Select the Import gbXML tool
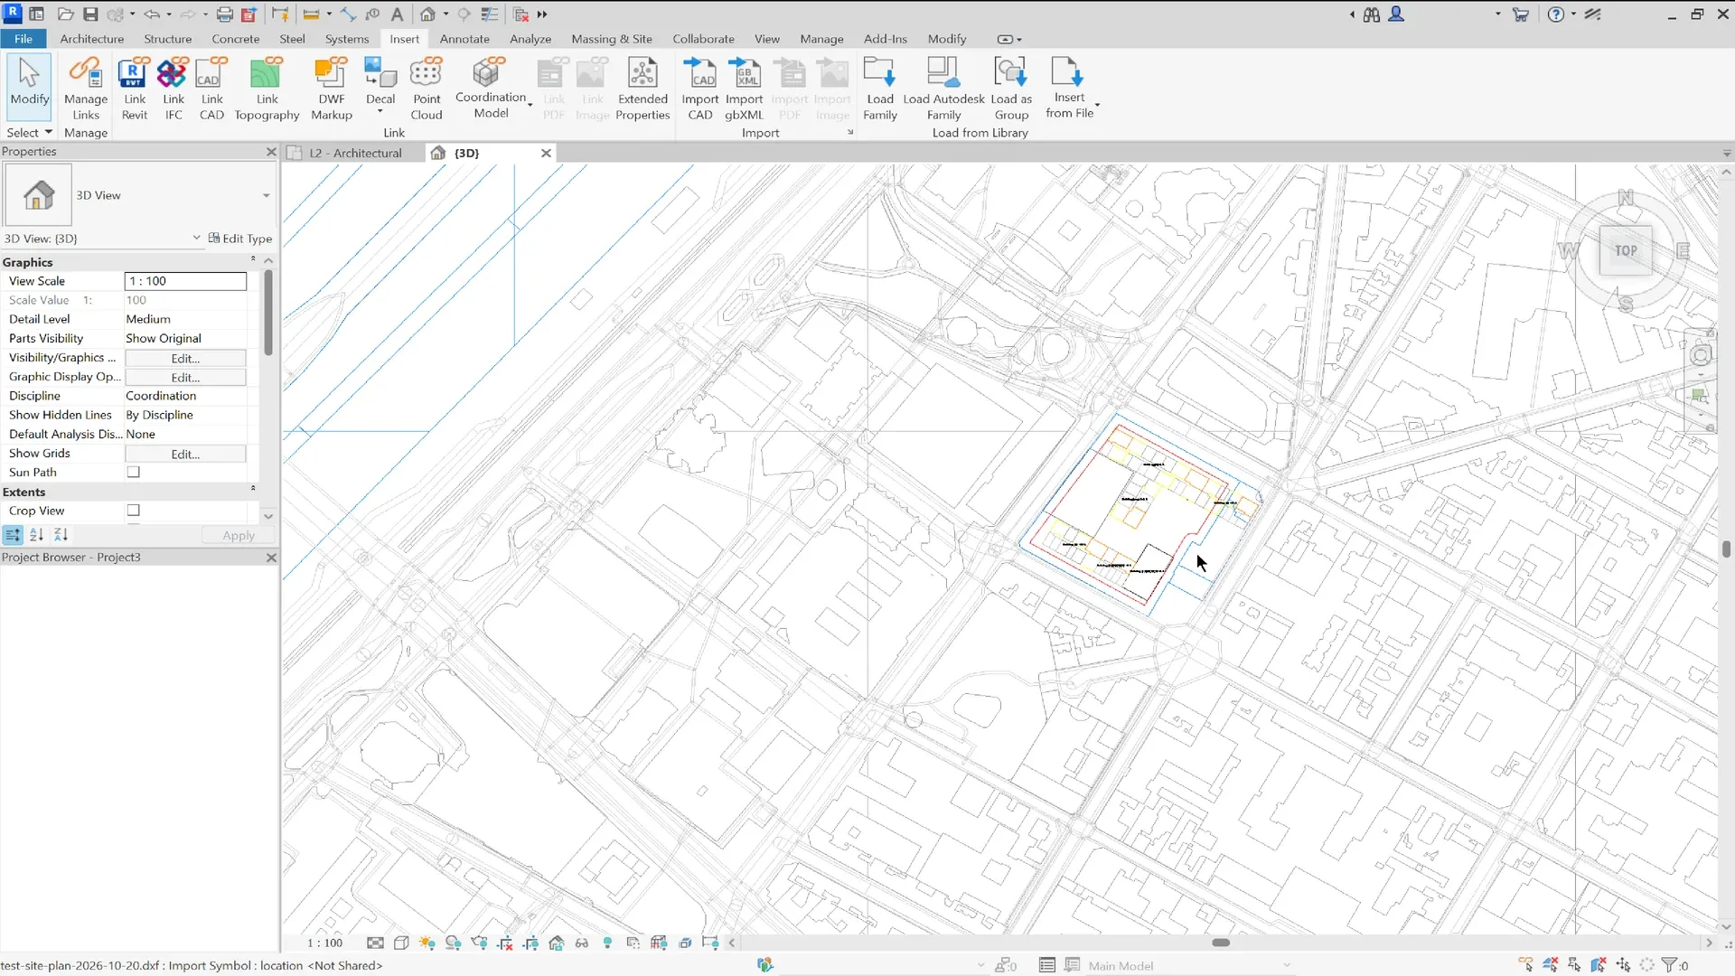Viewport: 1735px width, 976px height. (x=744, y=89)
